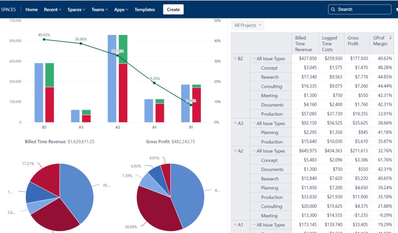
Task: Expand the A3 project row
Action: pos(235,123)
